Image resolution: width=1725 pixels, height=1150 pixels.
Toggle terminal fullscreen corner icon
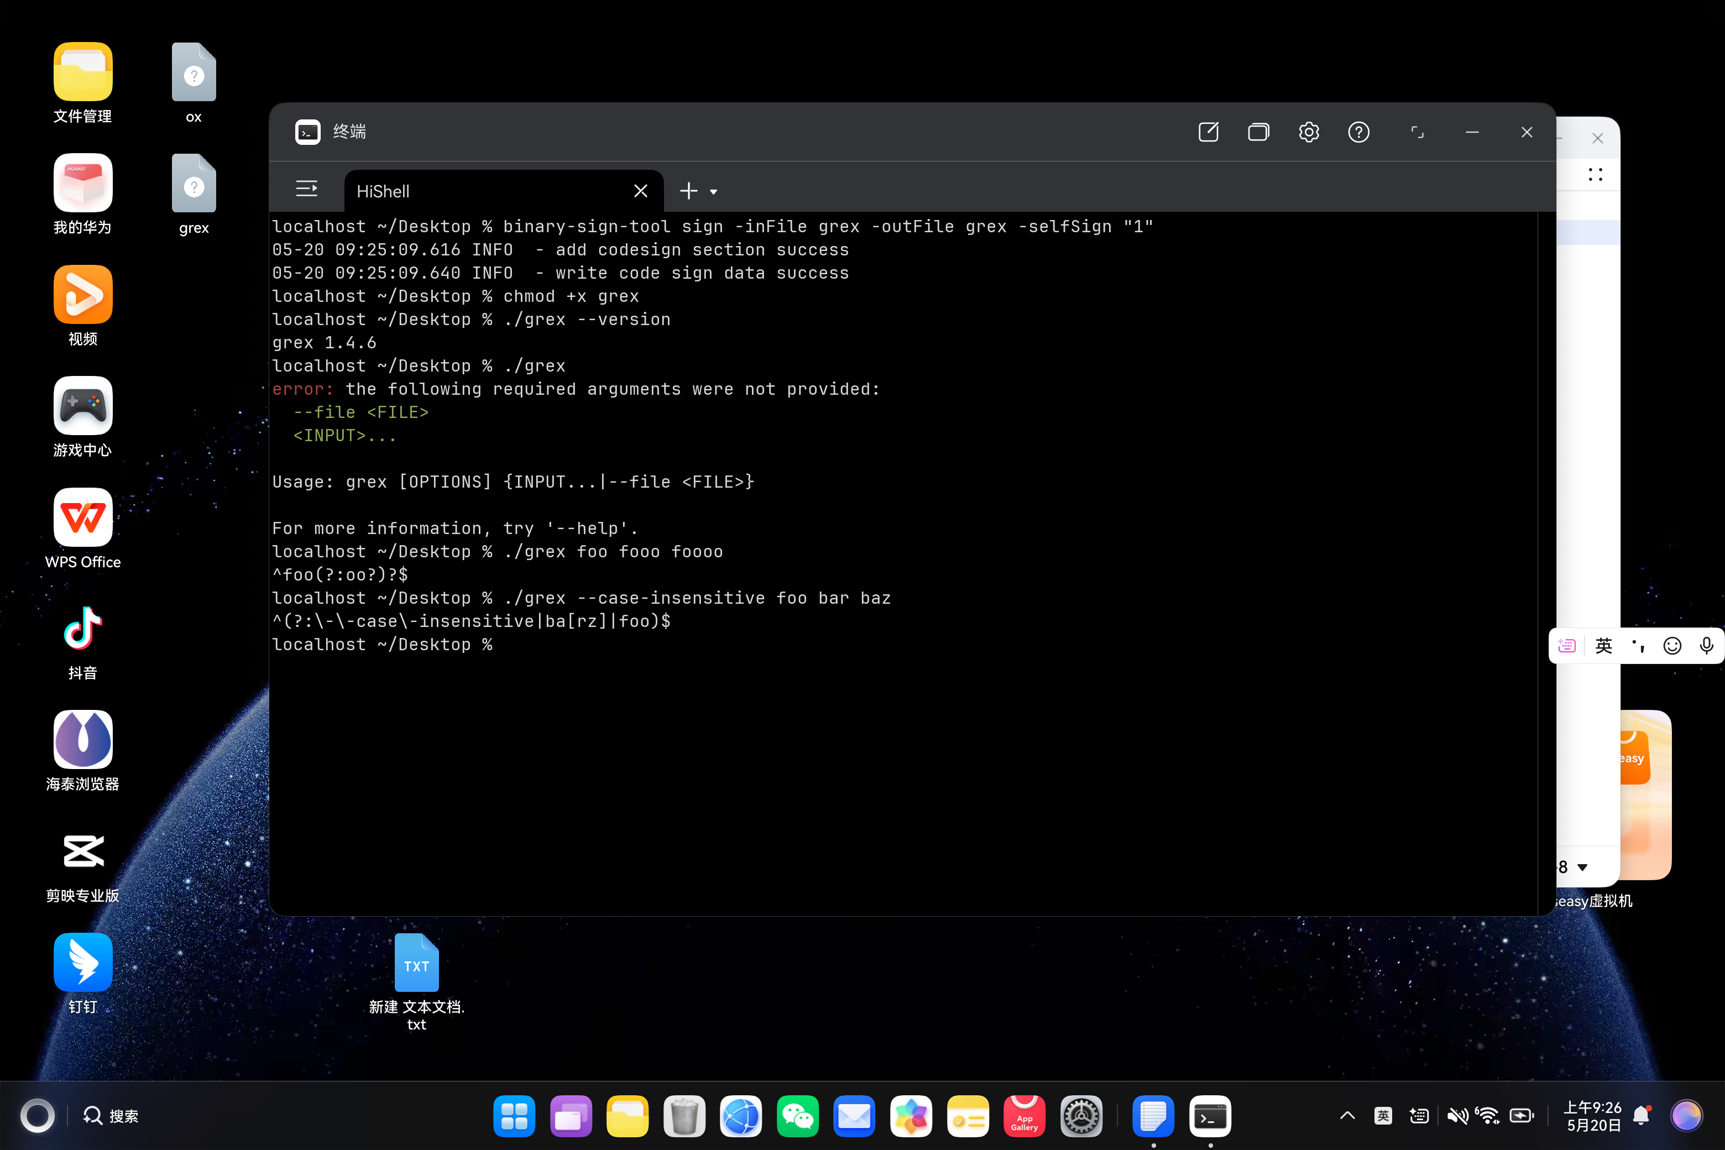click(x=1417, y=132)
